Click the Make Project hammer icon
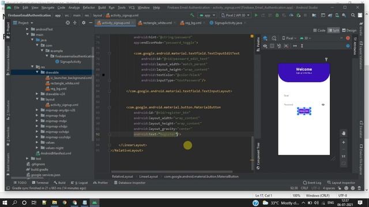Image resolution: width=369 pixels, height=207 pixels. click(192, 16)
